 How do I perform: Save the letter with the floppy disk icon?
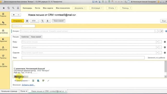[27, 21]
